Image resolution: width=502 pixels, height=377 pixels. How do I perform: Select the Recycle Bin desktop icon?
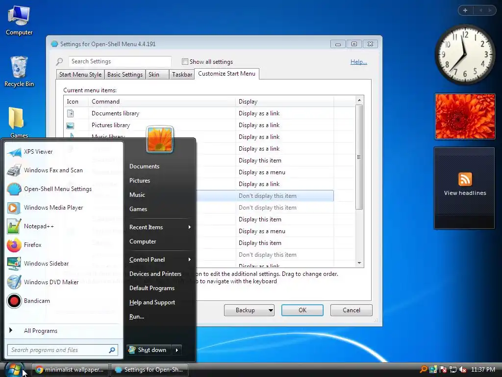click(x=19, y=72)
